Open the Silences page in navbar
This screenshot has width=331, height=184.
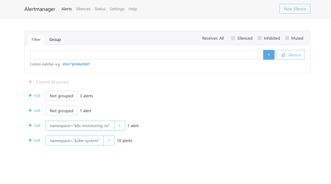pyautogui.click(x=83, y=9)
